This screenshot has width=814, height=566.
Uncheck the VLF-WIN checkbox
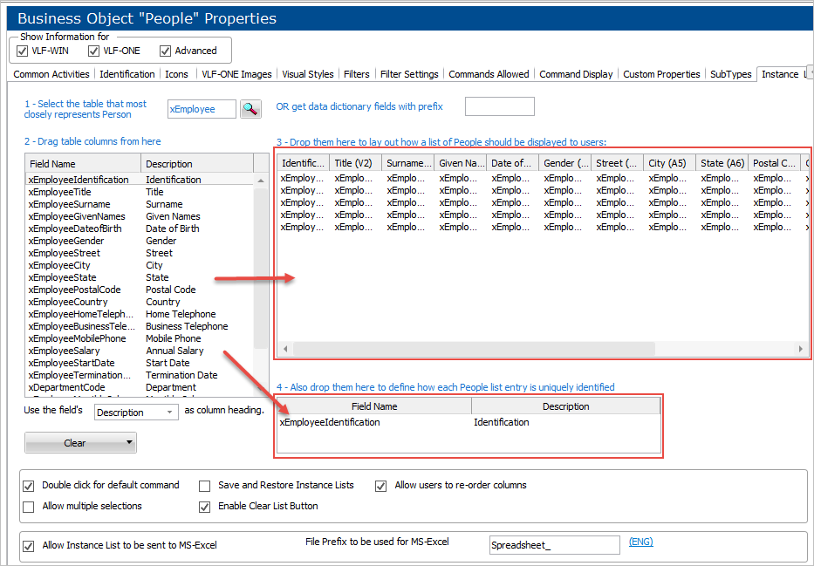tap(24, 51)
